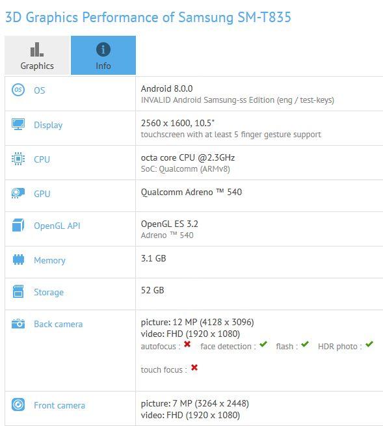Click the touch focus label
The width and height of the screenshot is (383, 426).
[x=164, y=370]
